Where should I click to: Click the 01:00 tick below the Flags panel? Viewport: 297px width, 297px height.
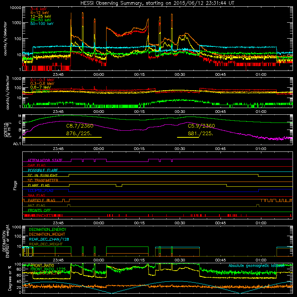(261, 223)
